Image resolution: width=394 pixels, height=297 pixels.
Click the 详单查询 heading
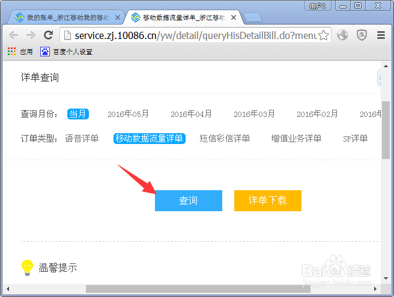click(x=40, y=77)
